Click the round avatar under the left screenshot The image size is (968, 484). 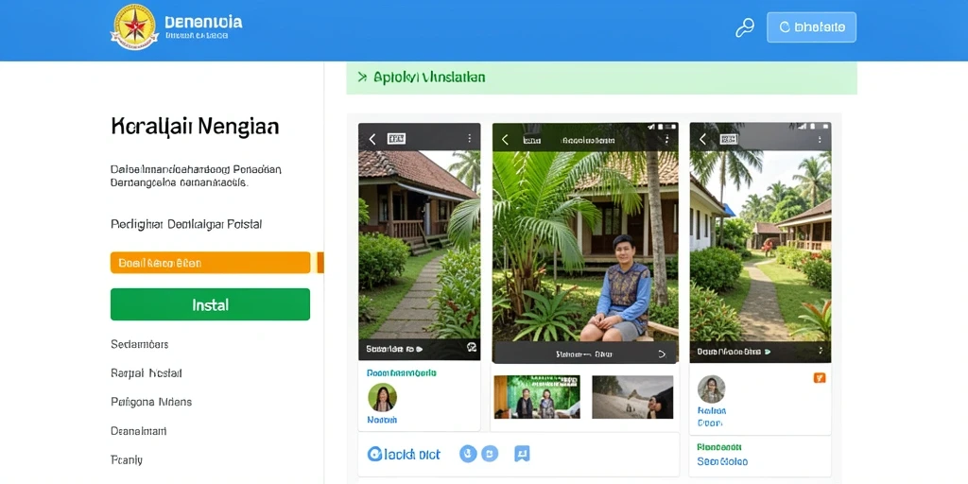click(382, 397)
